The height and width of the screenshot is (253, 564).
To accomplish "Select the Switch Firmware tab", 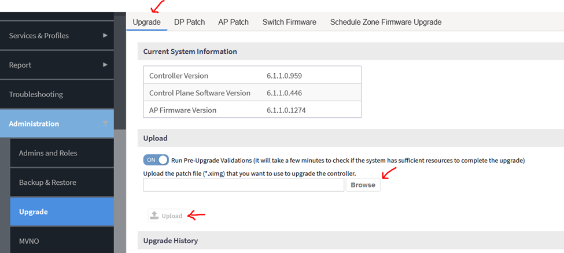I will click(x=289, y=22).
